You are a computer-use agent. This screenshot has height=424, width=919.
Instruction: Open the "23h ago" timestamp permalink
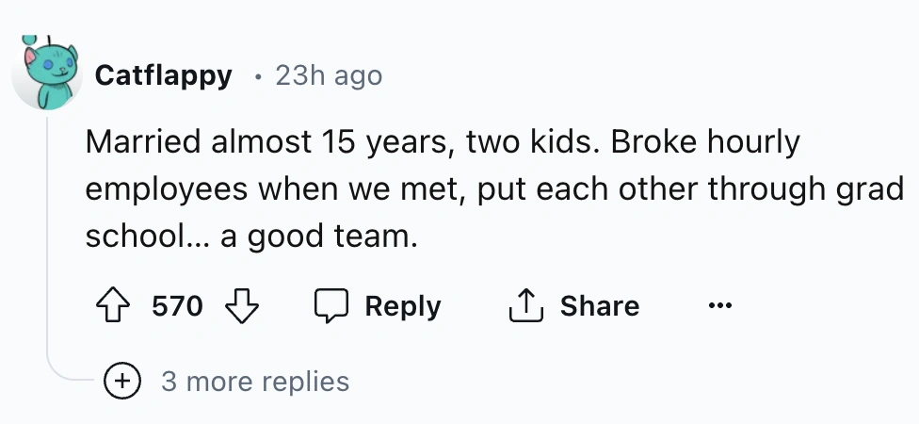329,75
